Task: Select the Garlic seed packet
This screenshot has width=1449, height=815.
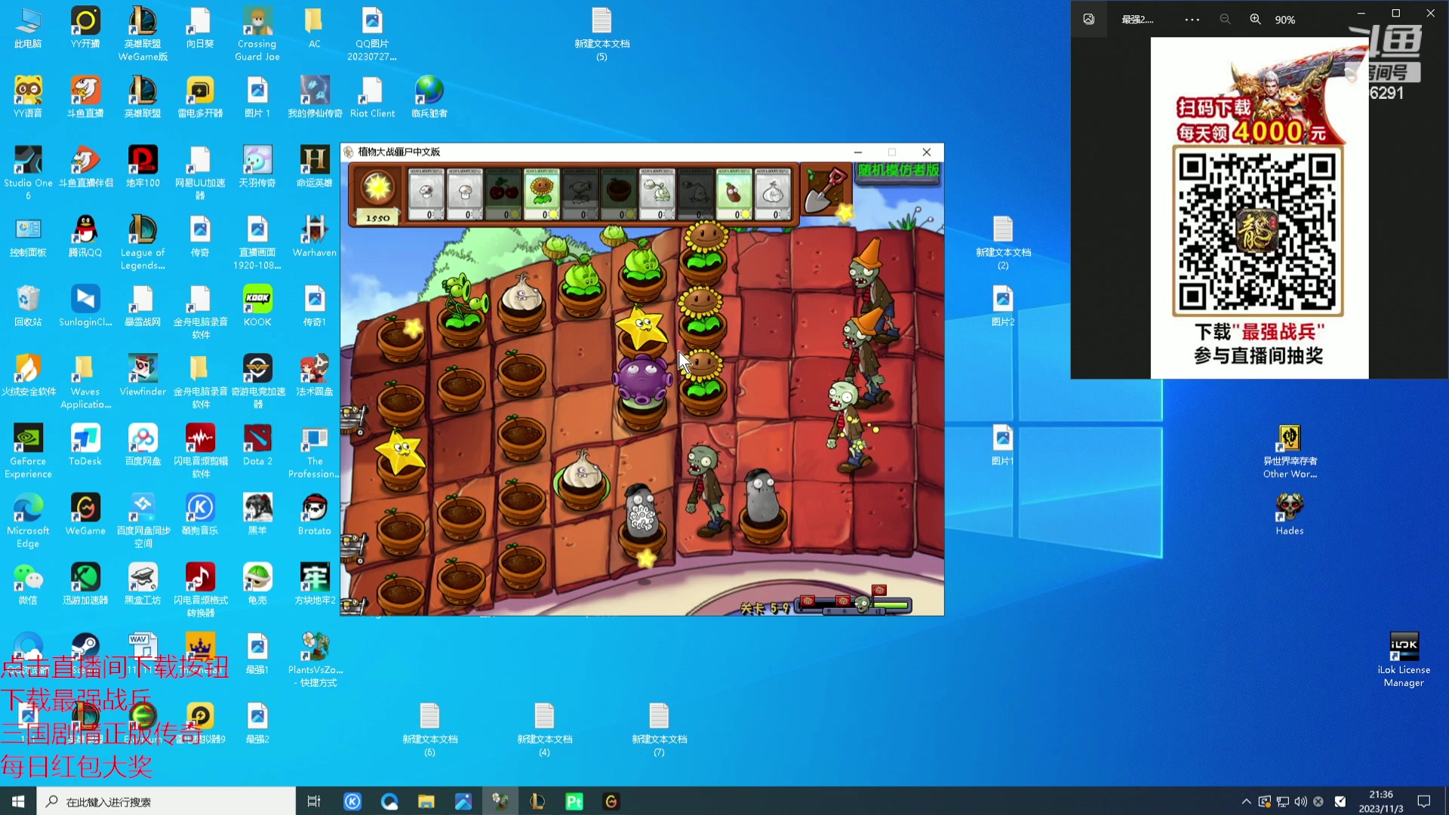Action: pos(773,194)
